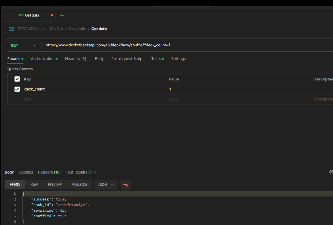333x225 pixels.
Task: Open the Authorization tab
Action: (x=44, y=59)
